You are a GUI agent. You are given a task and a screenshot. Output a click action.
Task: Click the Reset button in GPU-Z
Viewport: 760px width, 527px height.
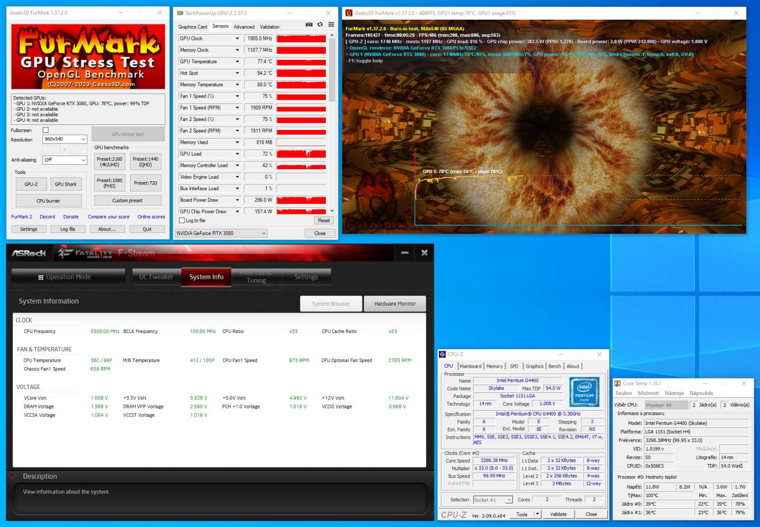tap(324, 221)
